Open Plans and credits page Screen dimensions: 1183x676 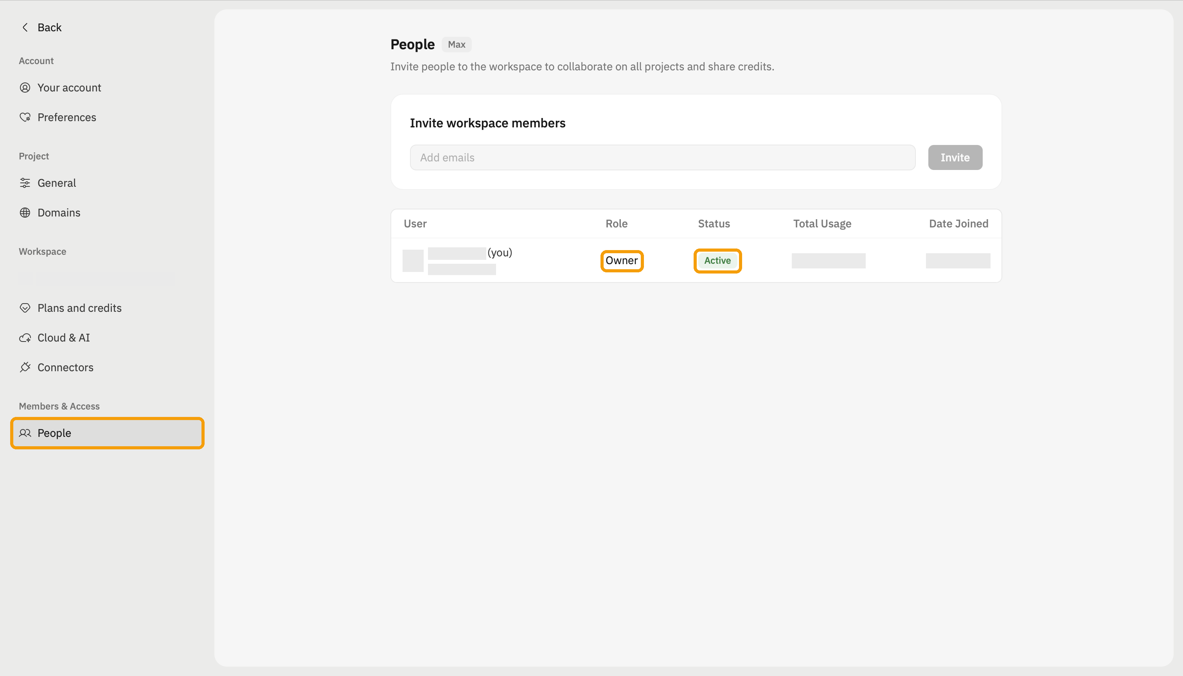[x=79, y=308]
